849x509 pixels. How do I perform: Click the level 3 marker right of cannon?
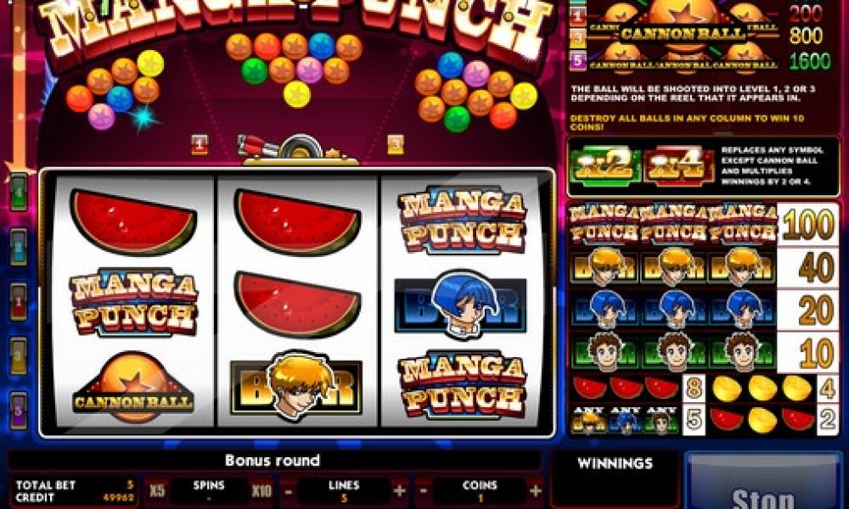coord(396,144)
